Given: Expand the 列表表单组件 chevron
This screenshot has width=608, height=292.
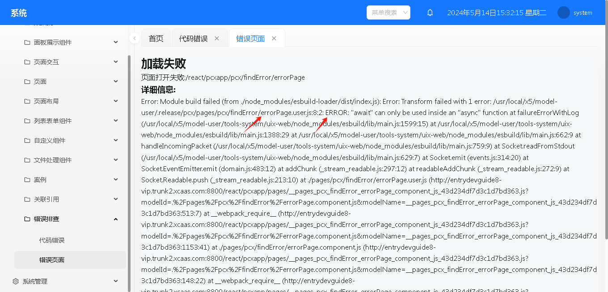Looking at the screenshot, I should 116,121.
